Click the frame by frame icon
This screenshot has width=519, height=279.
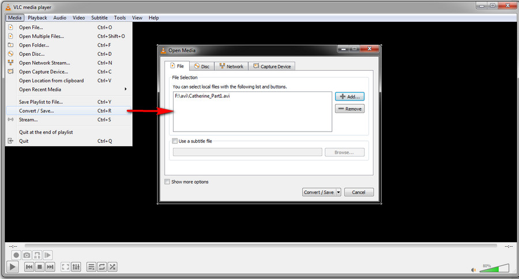[x=48, y=255]
